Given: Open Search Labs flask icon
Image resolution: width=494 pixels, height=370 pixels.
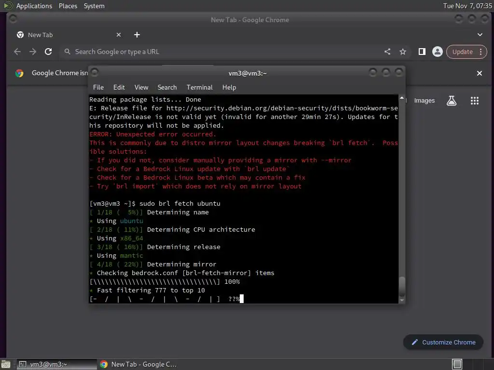Looking at the screenshot, I should pyautogui.click(x=452, y=101).
